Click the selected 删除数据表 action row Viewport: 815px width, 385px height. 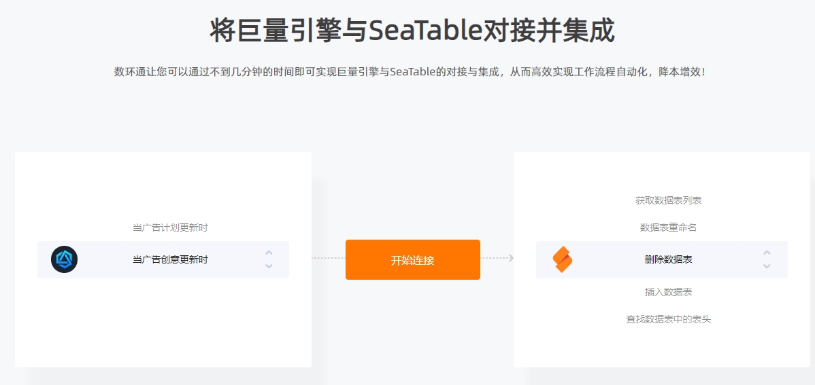(662, 259)
